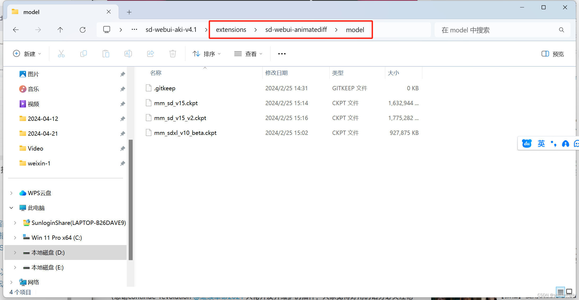Click the navigation pane vertical scrollbar
The image size is (579, 300).
click(x=131, y=200)
